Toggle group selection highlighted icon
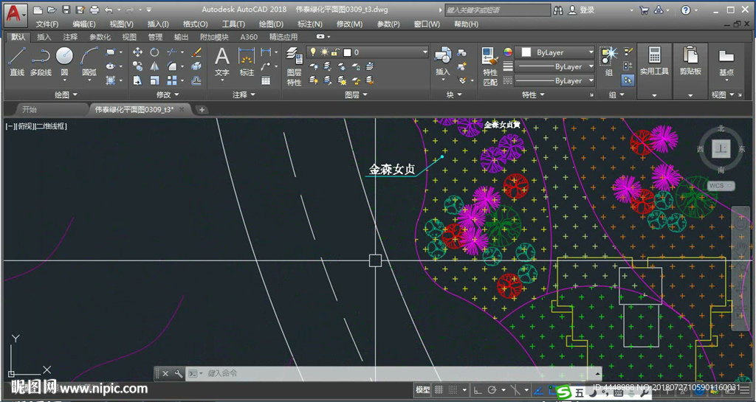The height and width of the screenshot is (402, 756). [x=628, y=80]
